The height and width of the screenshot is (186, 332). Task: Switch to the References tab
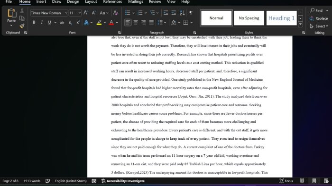click(x=112, y=2)
